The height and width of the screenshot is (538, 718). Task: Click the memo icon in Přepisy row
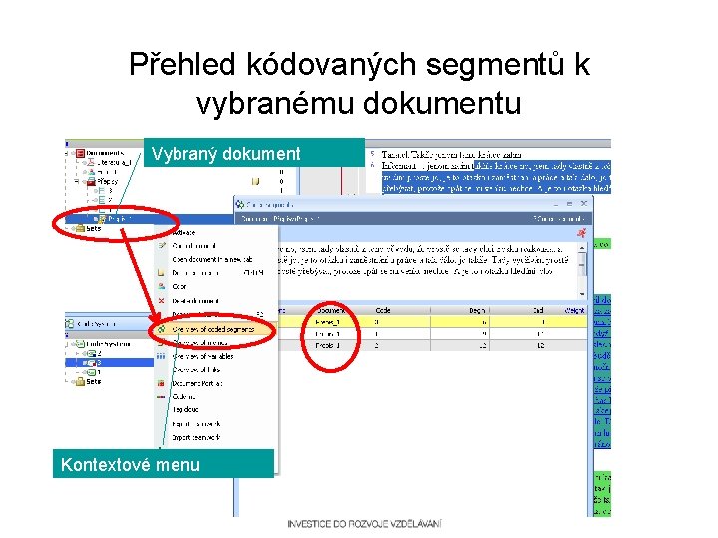point(255,181)
